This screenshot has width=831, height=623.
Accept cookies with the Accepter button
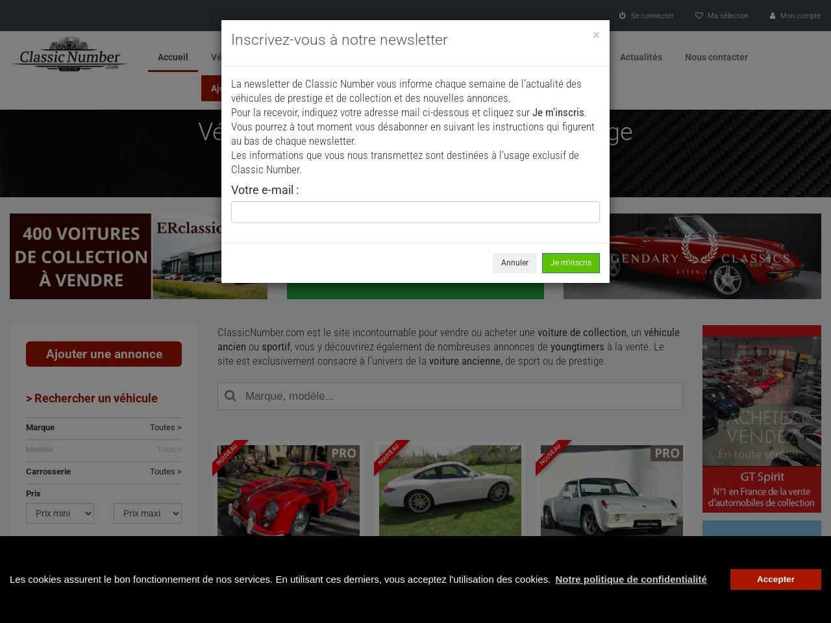775,580
